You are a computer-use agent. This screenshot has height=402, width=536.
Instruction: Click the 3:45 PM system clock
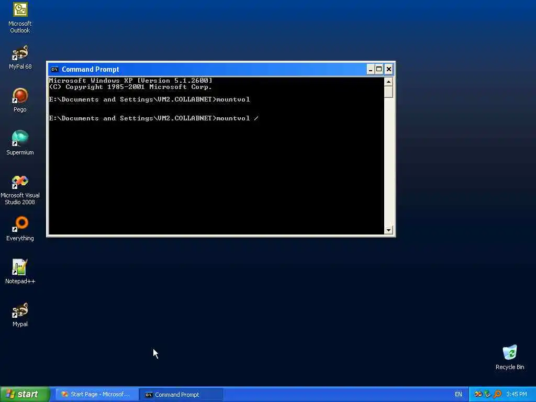(x=517, y=395)
